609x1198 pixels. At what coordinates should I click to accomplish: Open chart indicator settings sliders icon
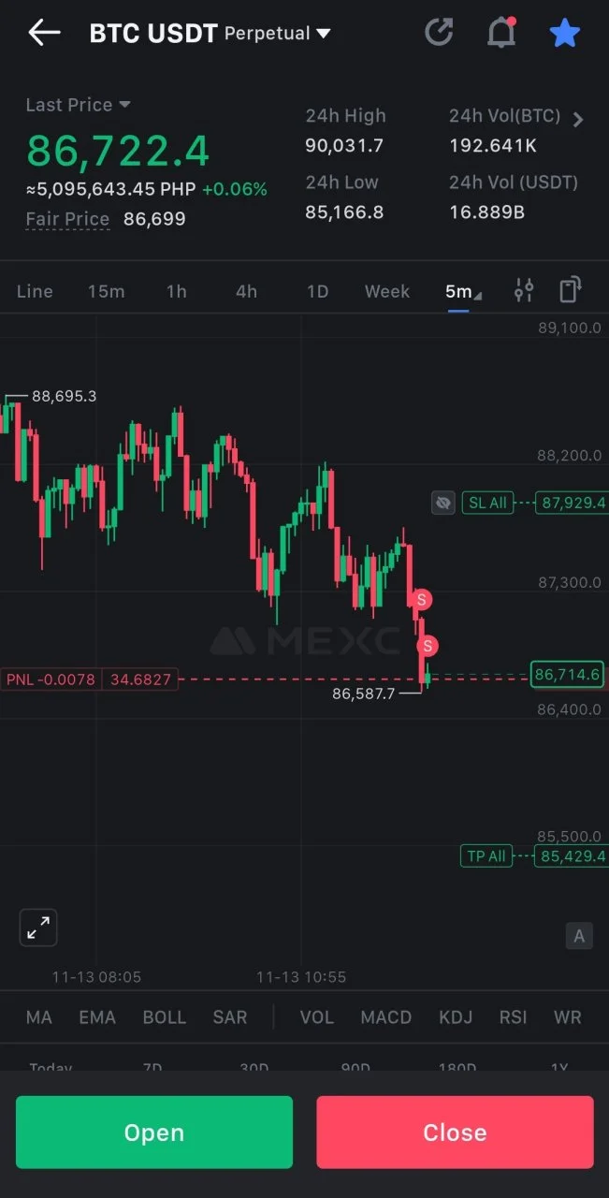coord(524,291)
